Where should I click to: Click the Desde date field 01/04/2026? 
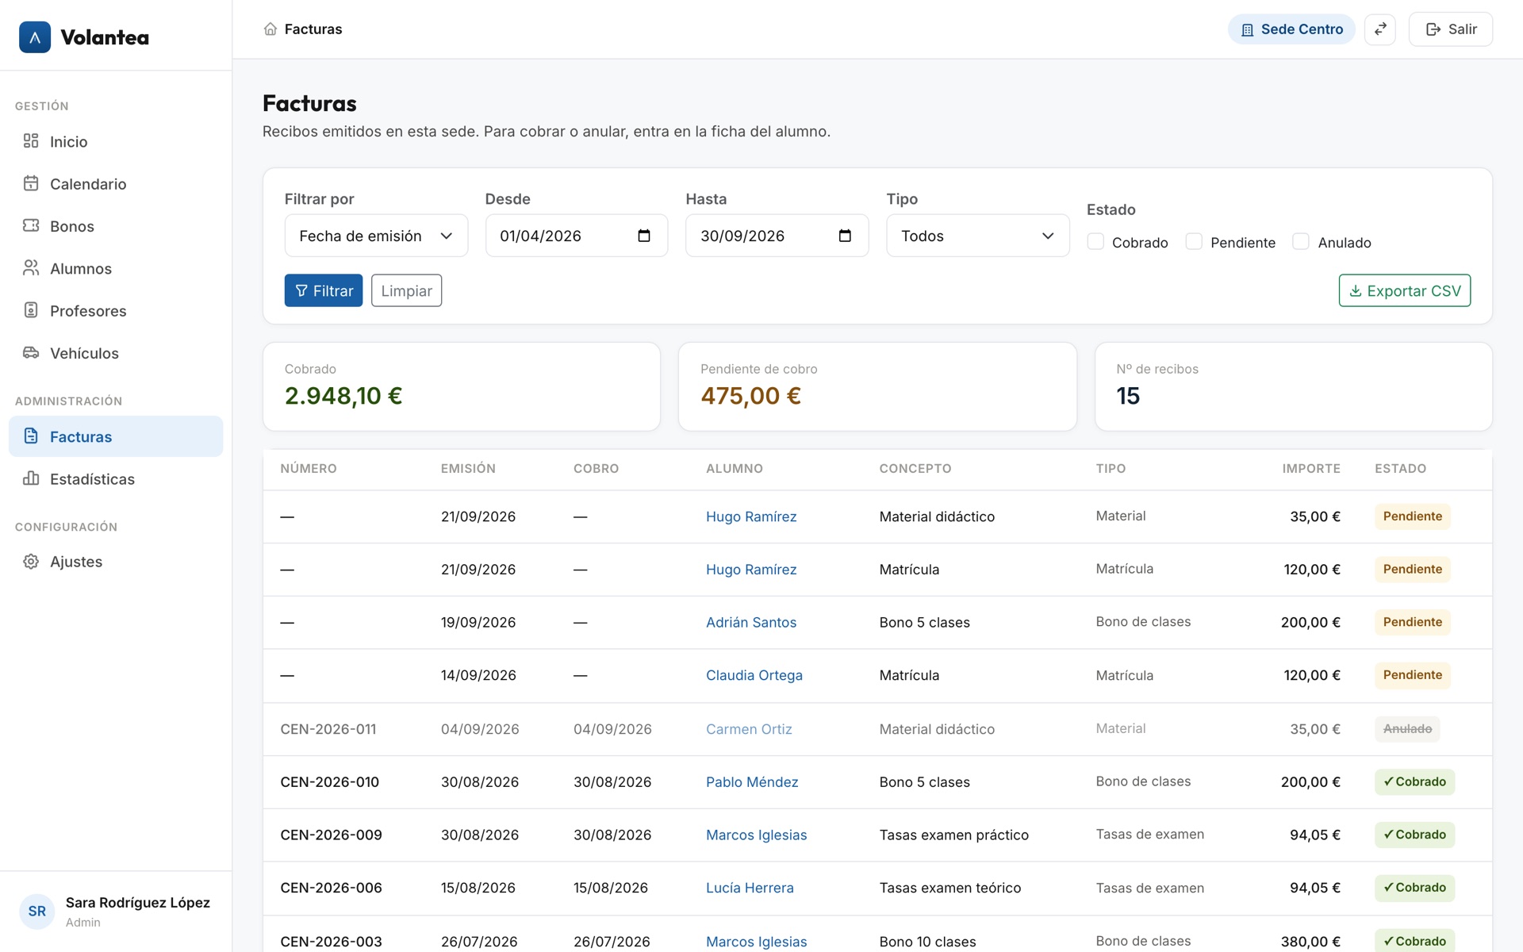click(577, 236)
